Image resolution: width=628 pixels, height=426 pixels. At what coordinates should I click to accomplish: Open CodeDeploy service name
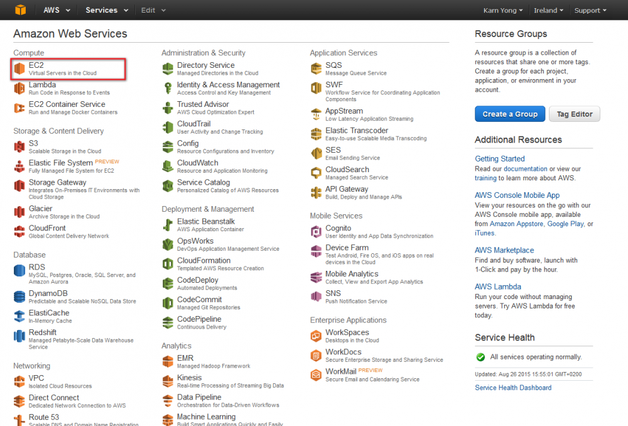click(x=198, y=280)
